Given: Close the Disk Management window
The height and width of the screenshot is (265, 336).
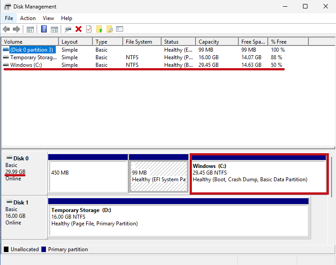Looking at the screenshot, I should pos(325,6).
